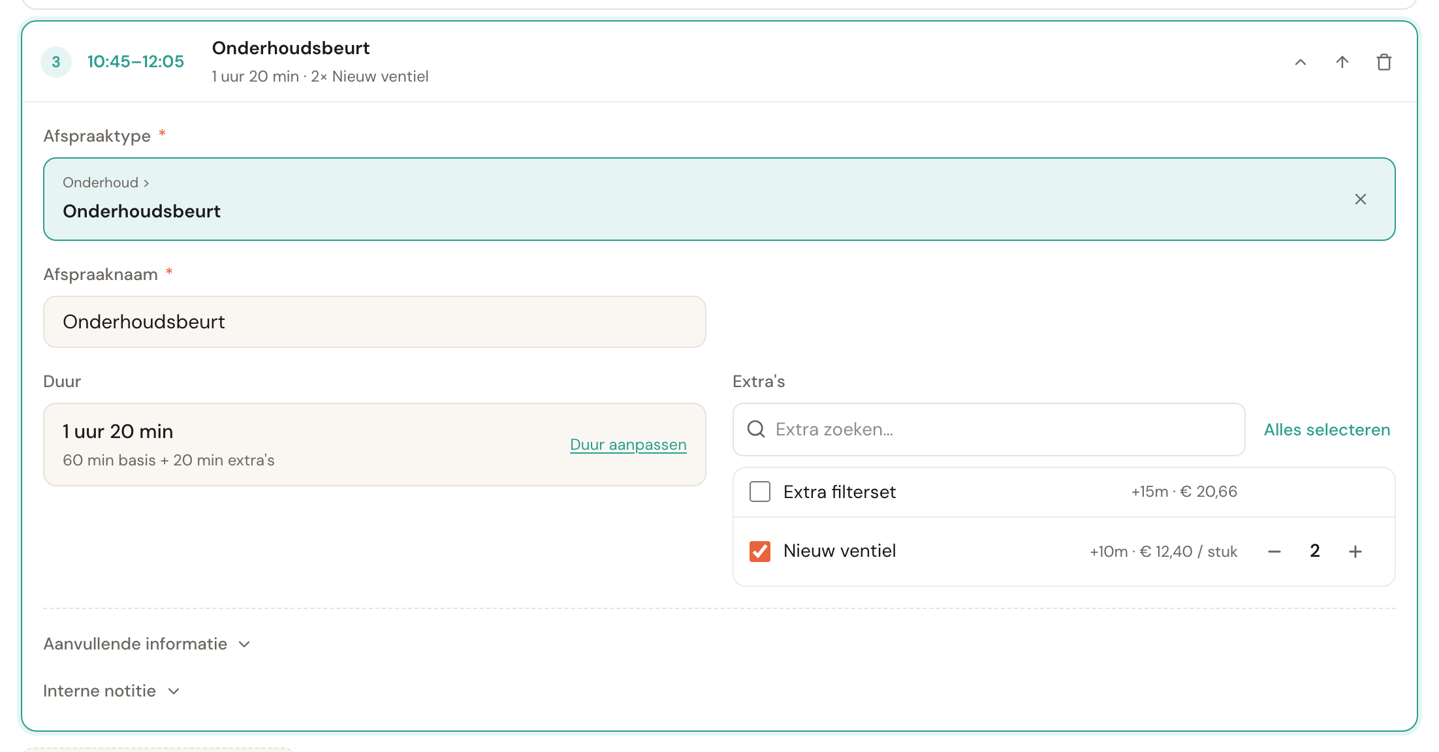Click the Duur aanpassen link

(x=628, y=445)
